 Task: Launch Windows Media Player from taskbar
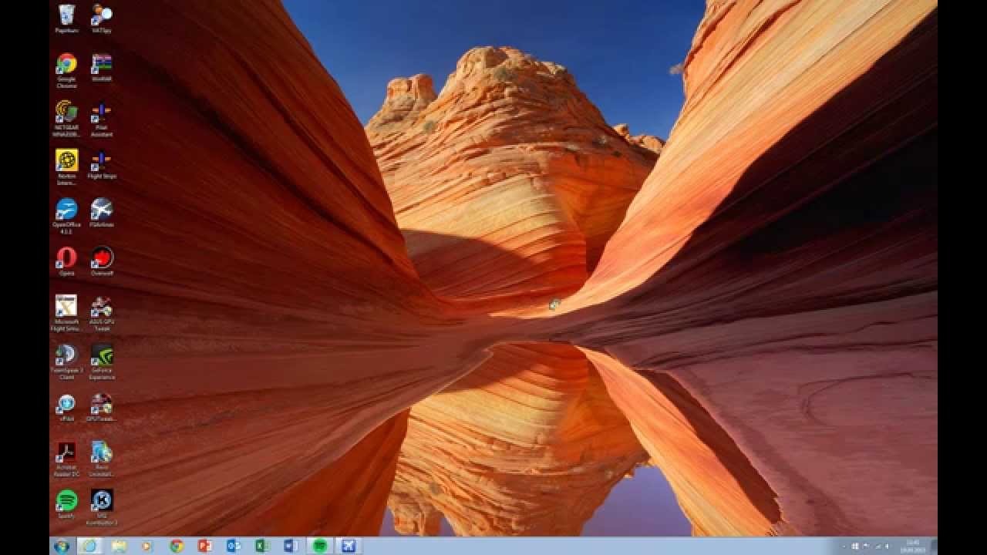(x=147, y=546)
